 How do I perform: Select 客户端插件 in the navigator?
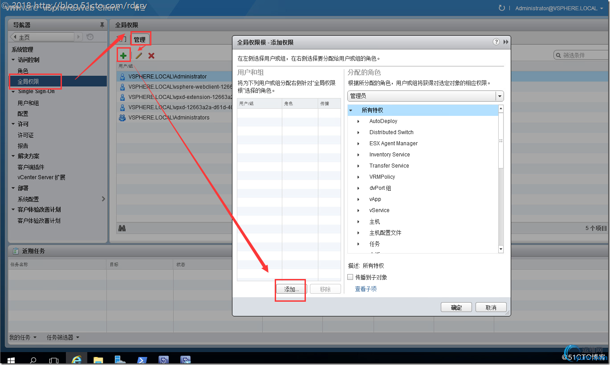[31, 167]
